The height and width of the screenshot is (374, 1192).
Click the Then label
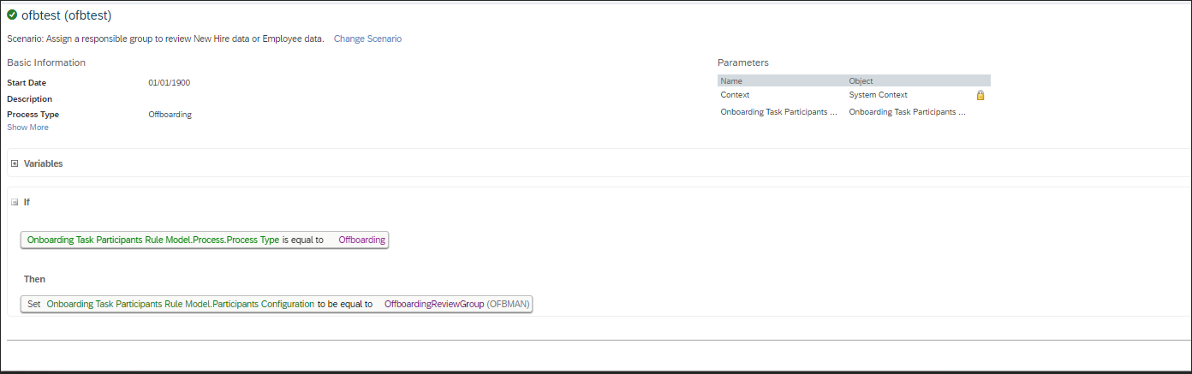(x=34, y=279)
